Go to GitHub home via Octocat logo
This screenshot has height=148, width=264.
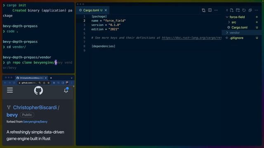click(x=38, y=90)
